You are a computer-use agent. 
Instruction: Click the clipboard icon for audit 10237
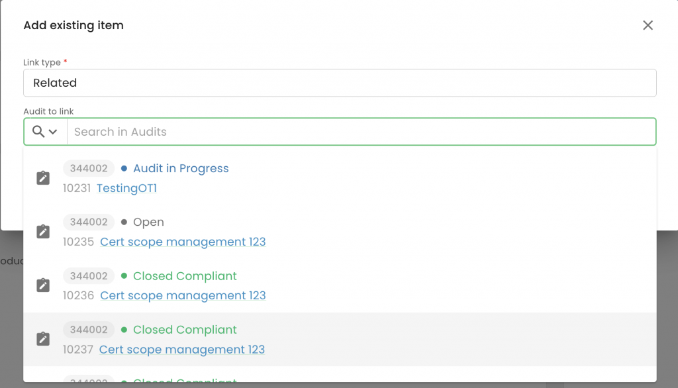[x=43, y=339]
